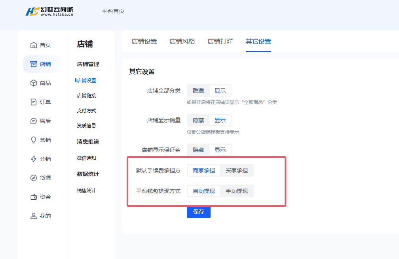This screenshot has height=259, width=399.
Task: Open the 店铺打烊 tab
Action: 220,41
